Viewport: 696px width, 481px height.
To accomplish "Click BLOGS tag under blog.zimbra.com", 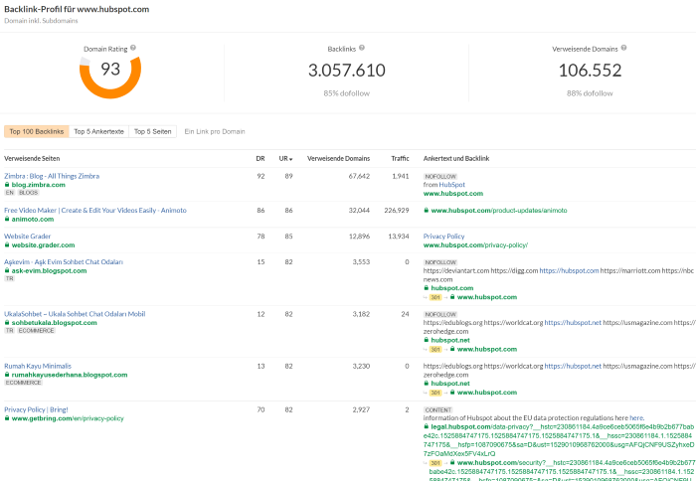I will pyautogui.click(x=29, y=193).
